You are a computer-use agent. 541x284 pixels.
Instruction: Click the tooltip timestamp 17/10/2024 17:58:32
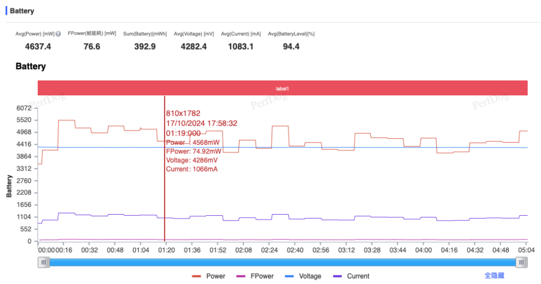click(x=202, y=123)
